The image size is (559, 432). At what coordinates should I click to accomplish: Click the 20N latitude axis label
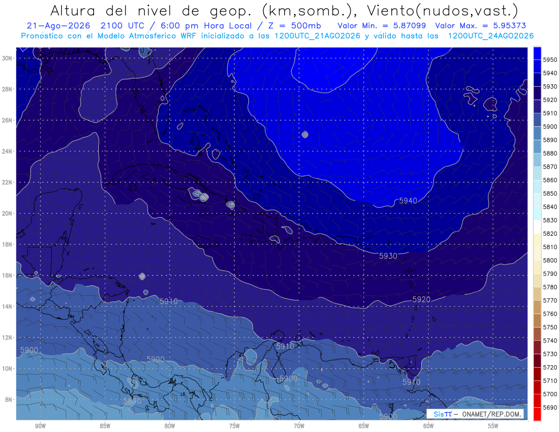click(x=7, y=213)
